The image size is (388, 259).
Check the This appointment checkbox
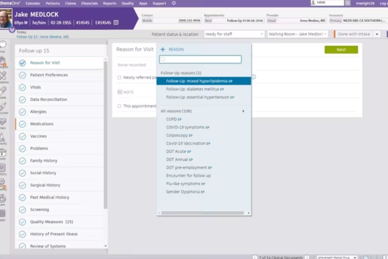(119, 106)
